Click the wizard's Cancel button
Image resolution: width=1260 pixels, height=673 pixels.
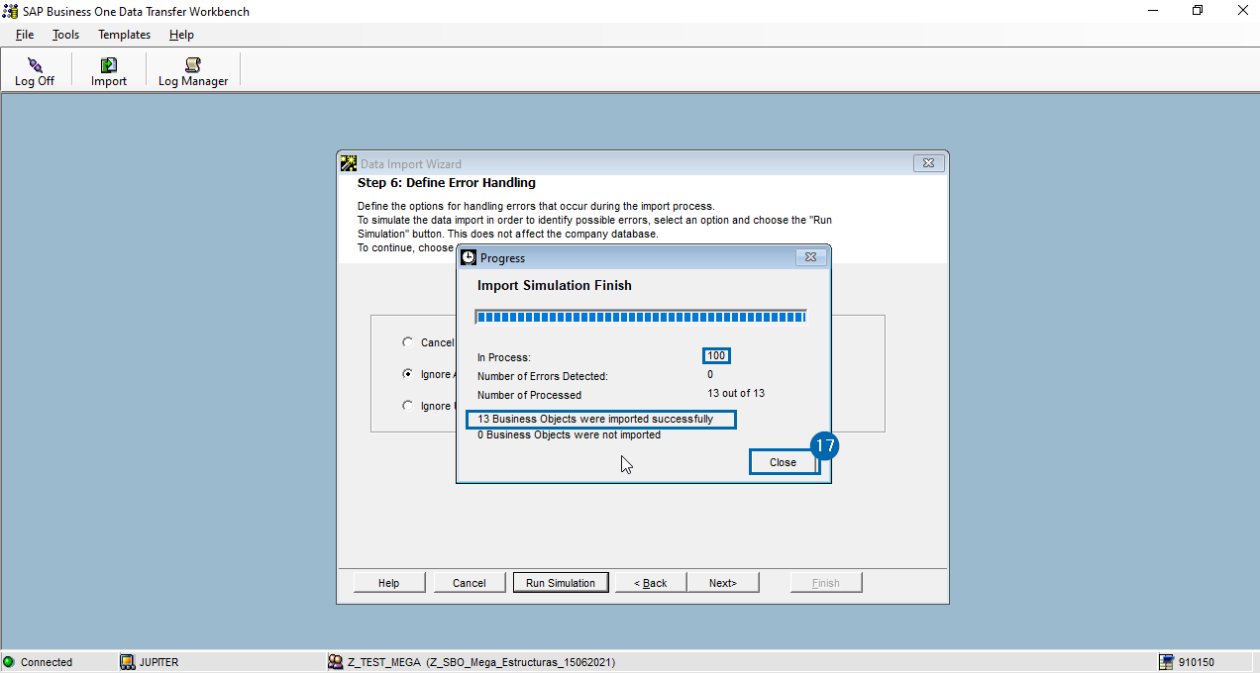coord(470,583)
